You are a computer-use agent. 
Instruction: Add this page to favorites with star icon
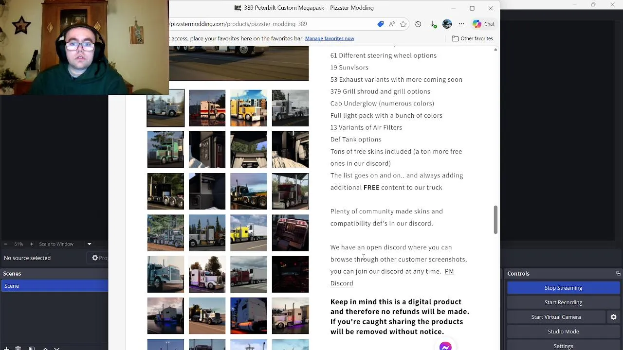pyautogui.click(x=403, y=24)
